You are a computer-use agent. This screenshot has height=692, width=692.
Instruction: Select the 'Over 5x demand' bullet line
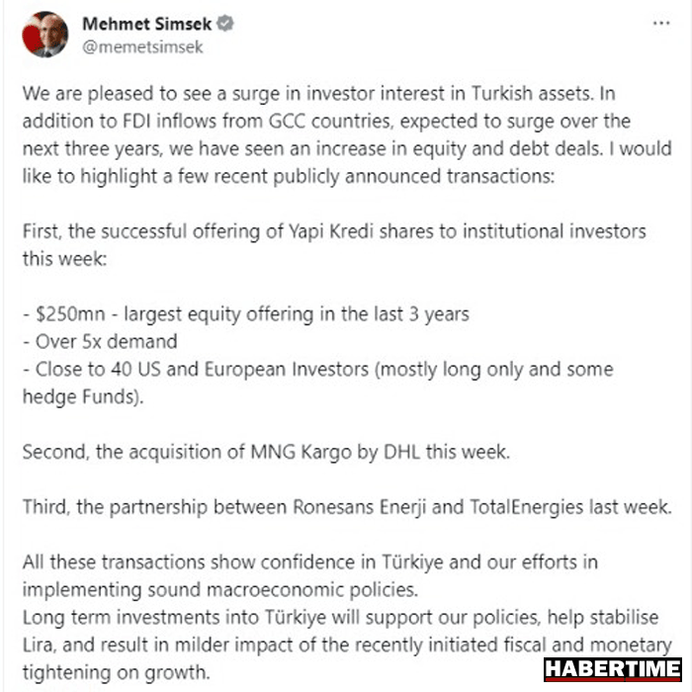[100, 342]
